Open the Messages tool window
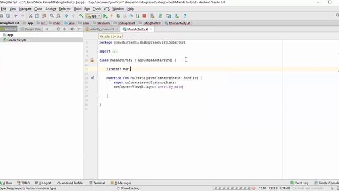 coord(121,183)
